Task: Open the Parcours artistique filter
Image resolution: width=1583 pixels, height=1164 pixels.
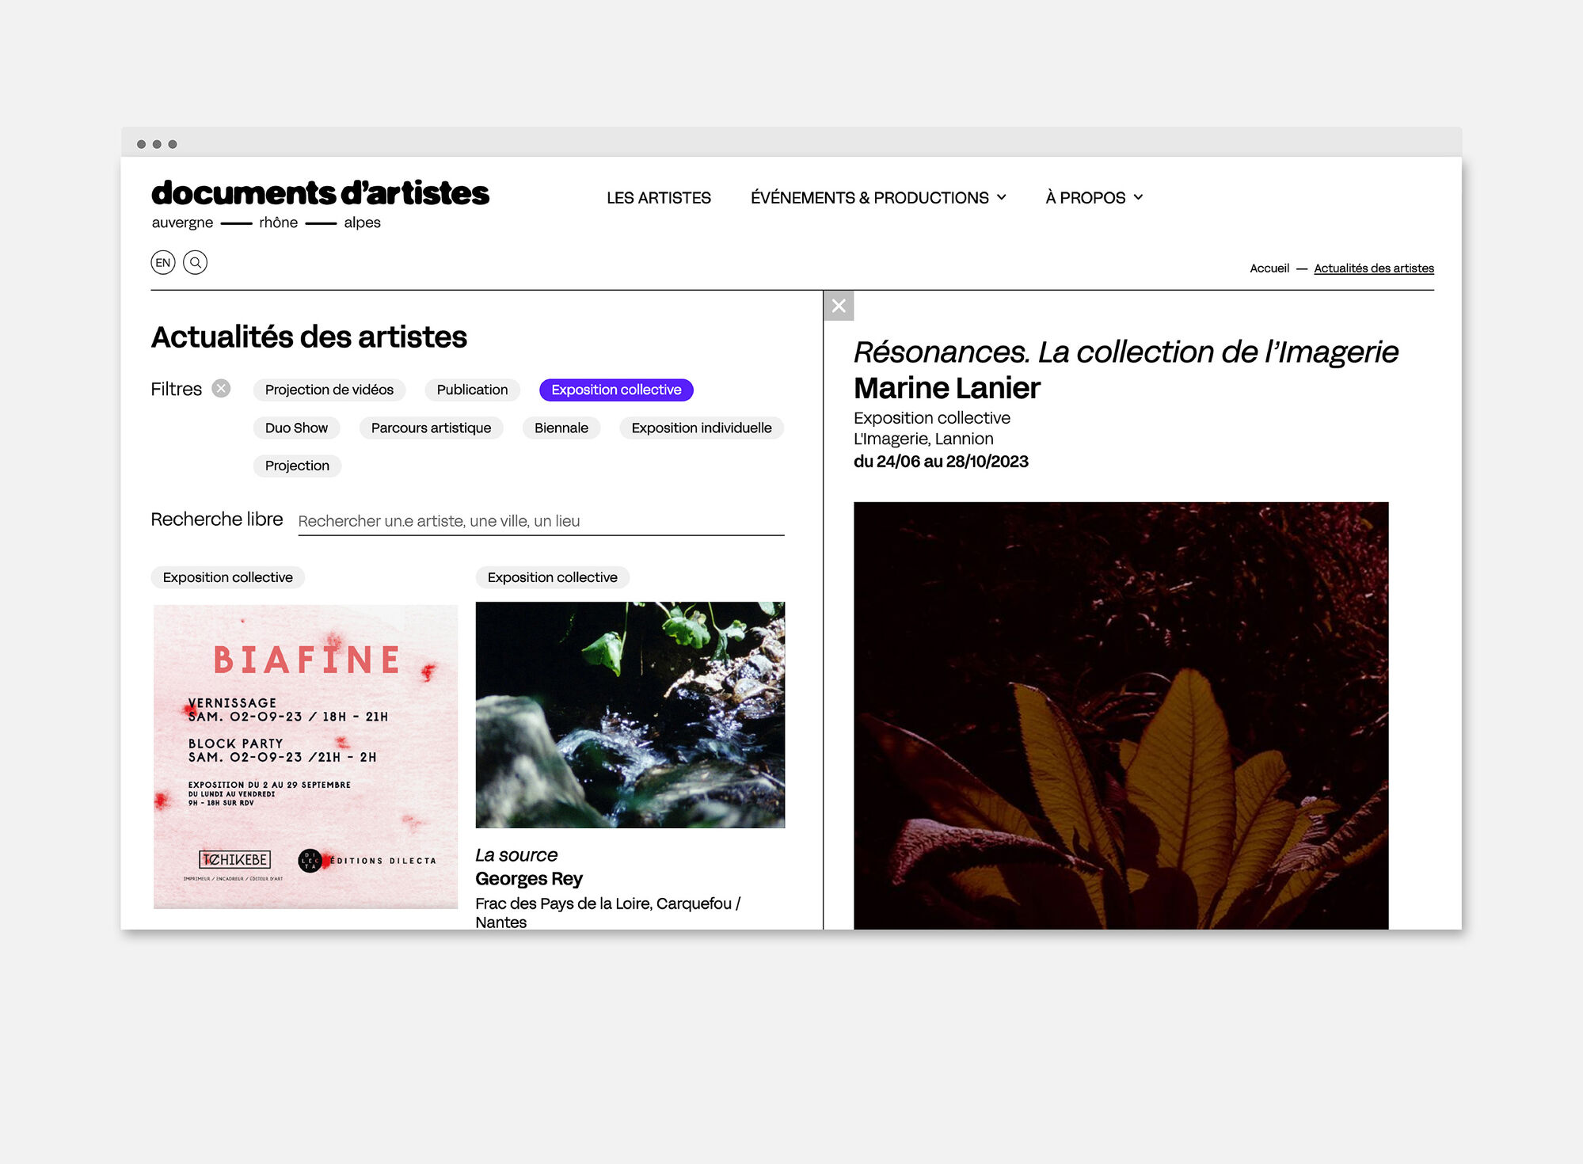Action: click(x=431, y=428)
